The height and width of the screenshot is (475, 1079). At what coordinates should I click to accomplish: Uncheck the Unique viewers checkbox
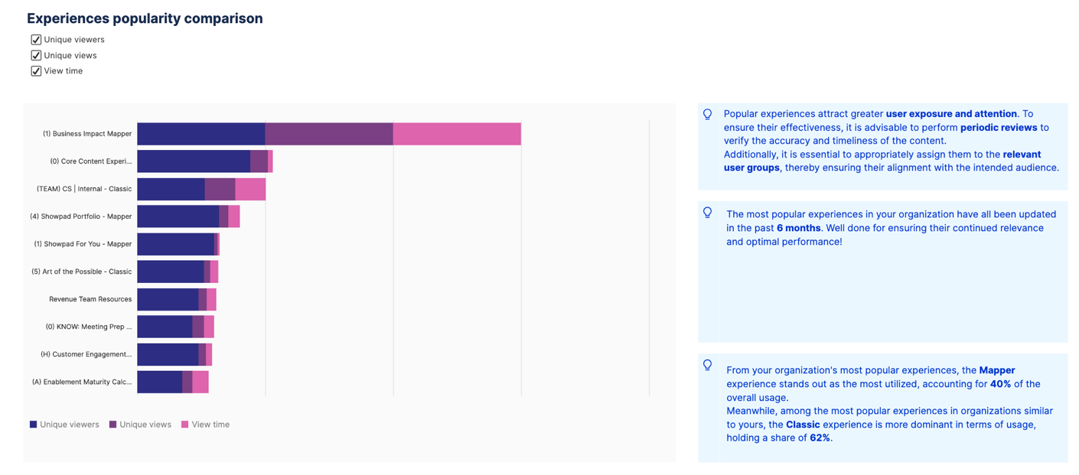coord(36,40)
